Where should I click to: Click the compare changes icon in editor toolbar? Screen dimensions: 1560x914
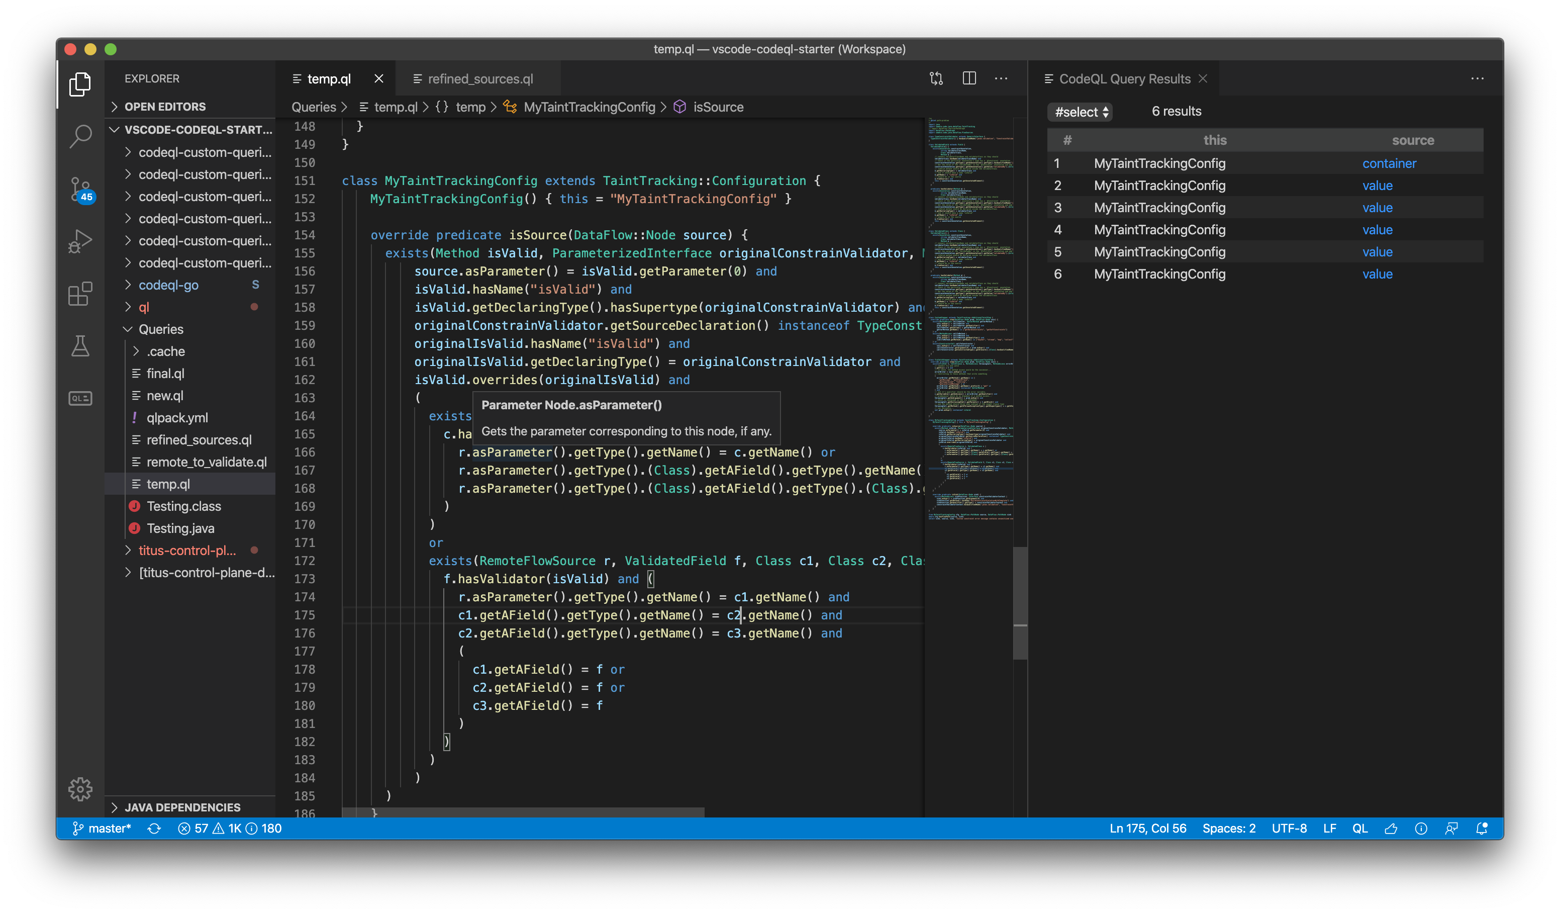(936, 78)
